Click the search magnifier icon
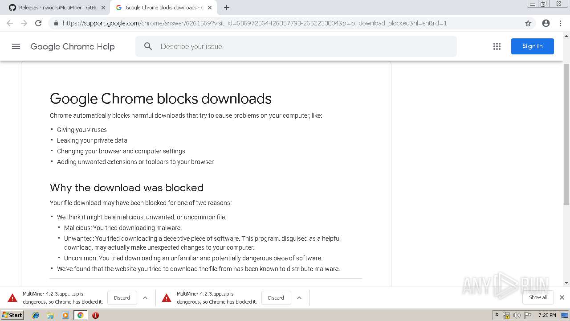This screenshot has height=321, width=570. coord(148,46)
